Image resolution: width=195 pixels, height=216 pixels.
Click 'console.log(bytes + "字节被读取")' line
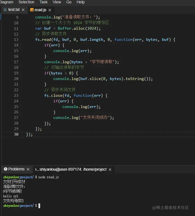pos(81,62)
